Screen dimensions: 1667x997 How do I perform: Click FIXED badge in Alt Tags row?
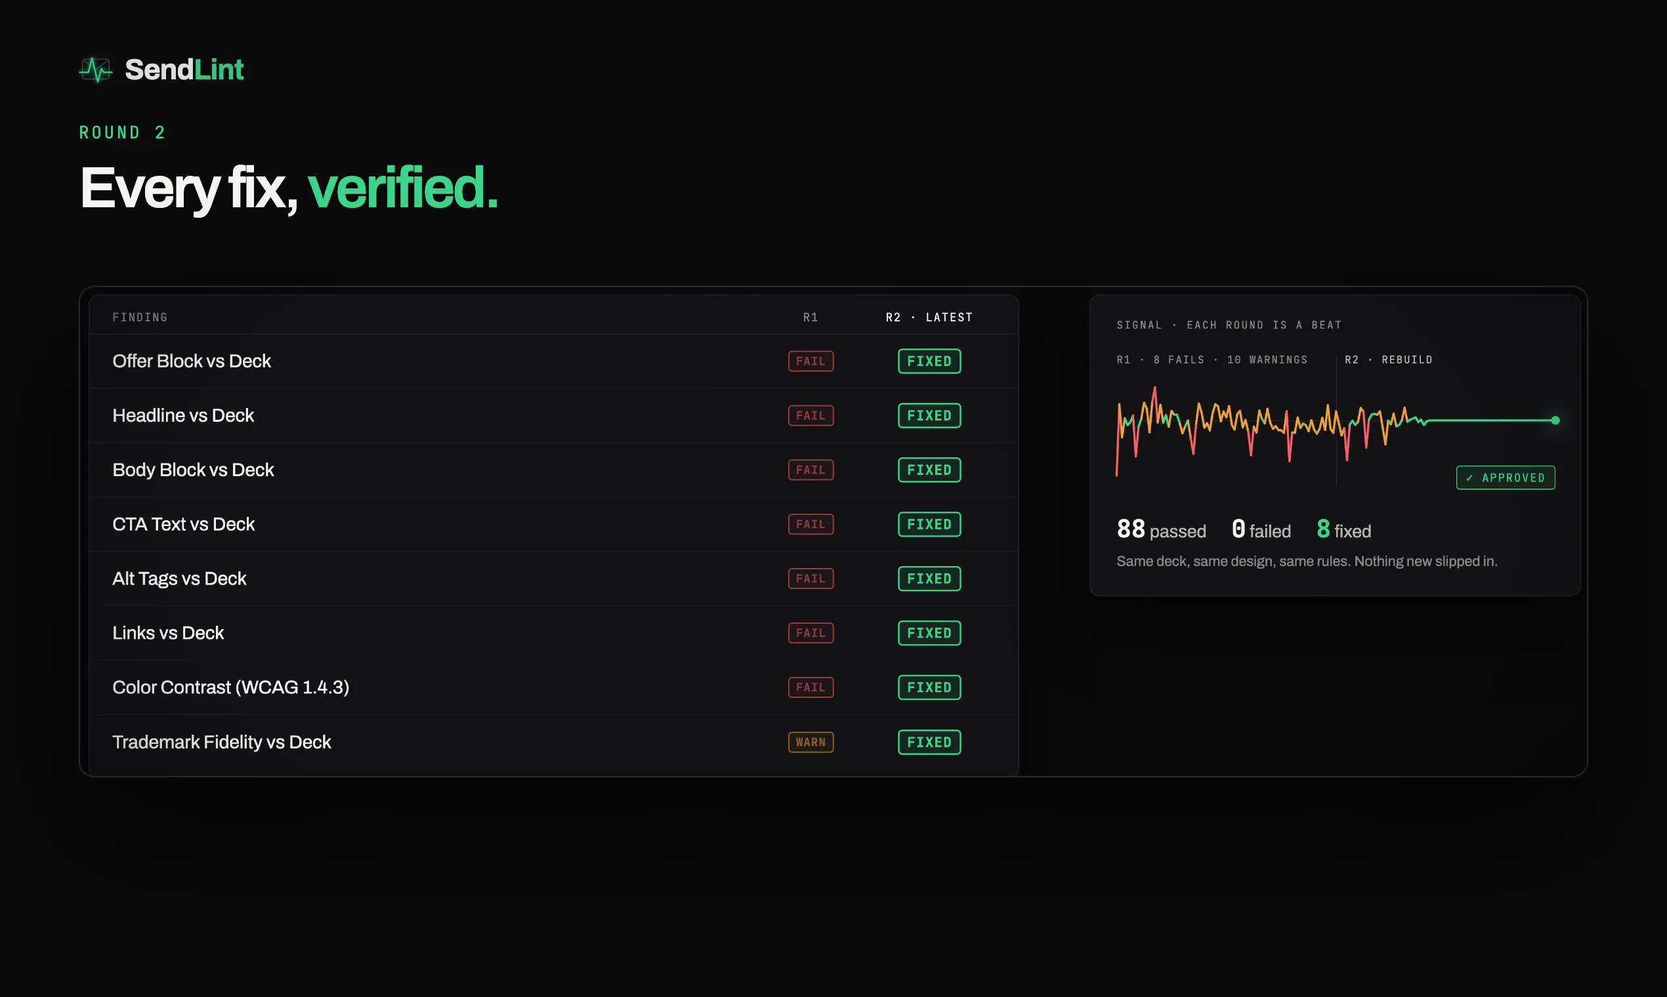click(929, 579)
